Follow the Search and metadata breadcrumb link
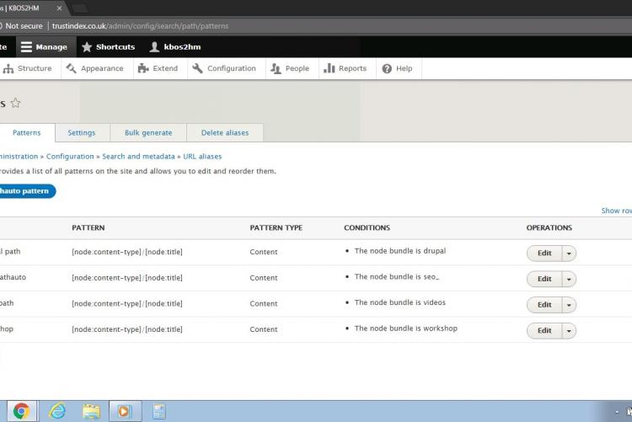The width and height of the screenshot is (632, 422). point(138,157)
